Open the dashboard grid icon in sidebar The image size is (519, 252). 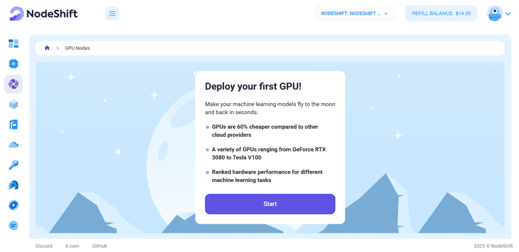click(x=13, y=43)
